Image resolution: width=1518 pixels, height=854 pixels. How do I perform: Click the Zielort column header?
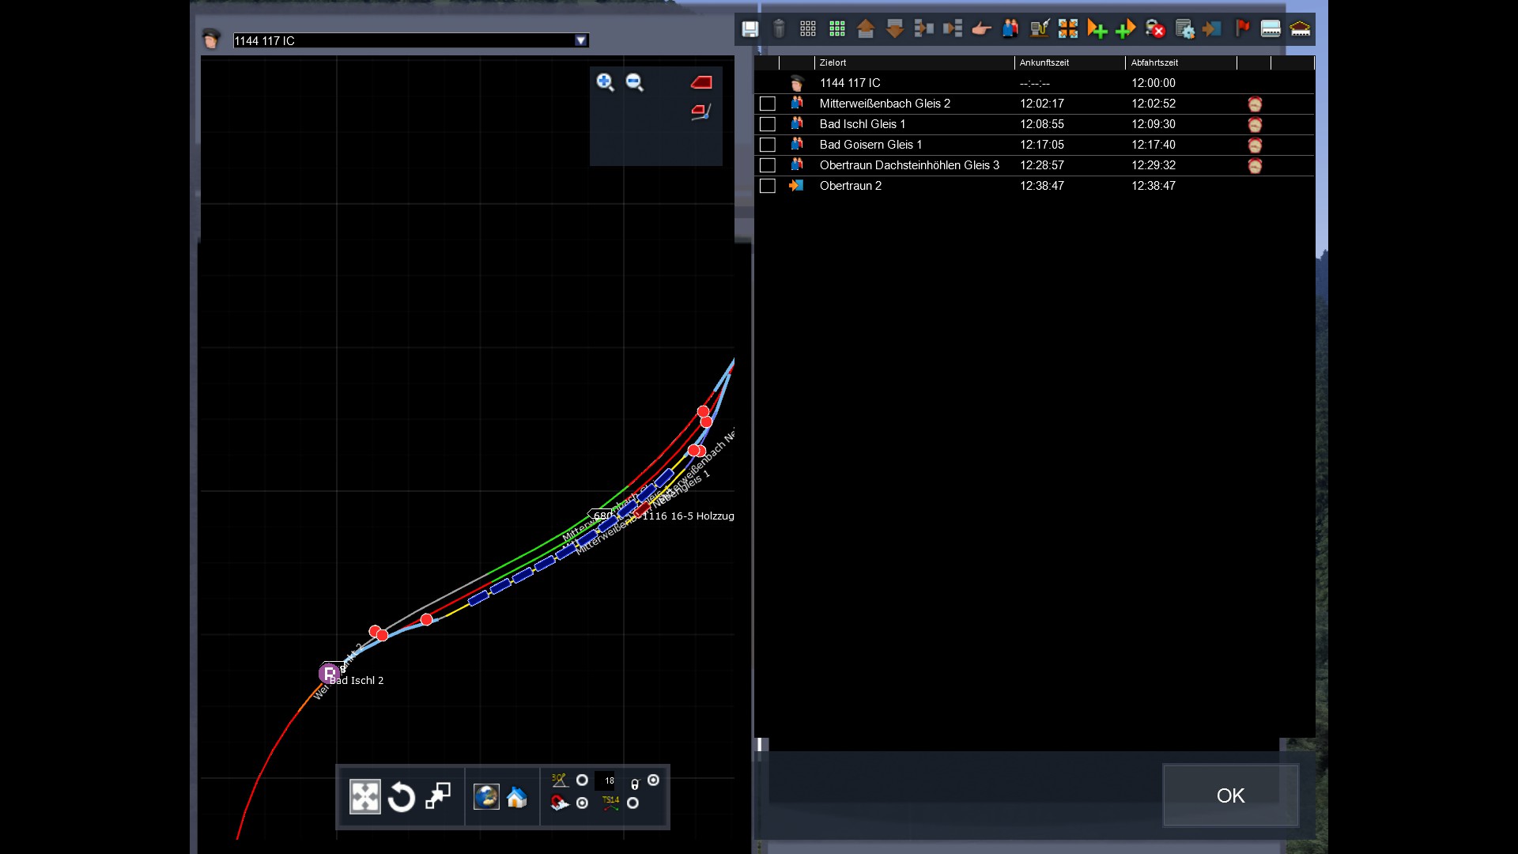tap(833, 62)
